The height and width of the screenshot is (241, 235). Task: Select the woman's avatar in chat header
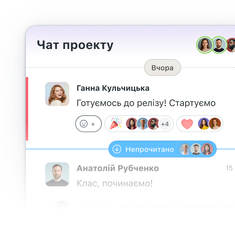point(205,45)
